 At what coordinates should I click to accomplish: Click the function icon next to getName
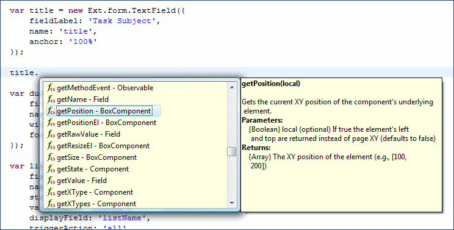tap(51, 99)
